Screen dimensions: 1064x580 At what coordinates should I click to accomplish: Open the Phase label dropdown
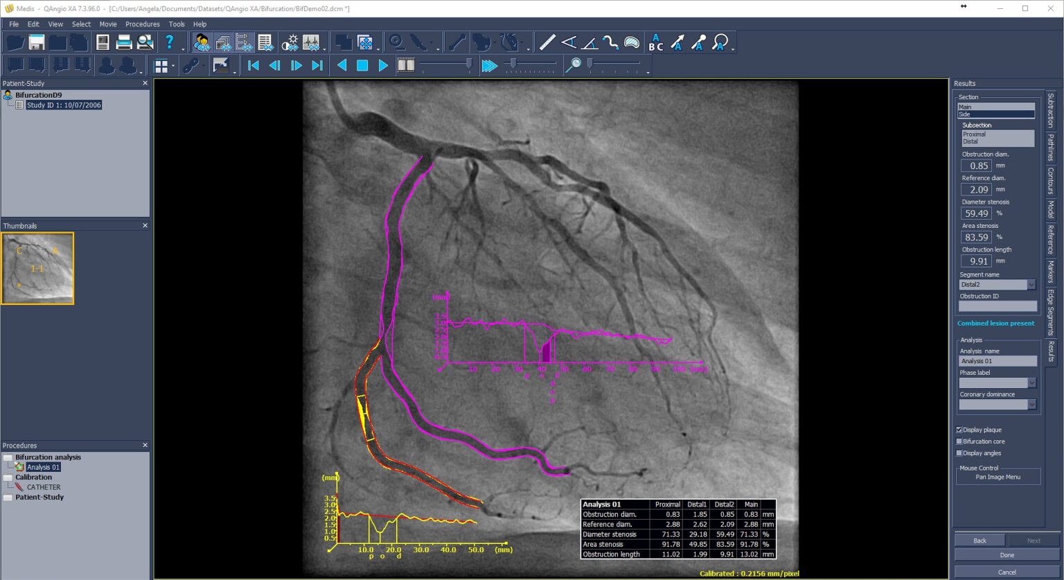coord(1031,383)
